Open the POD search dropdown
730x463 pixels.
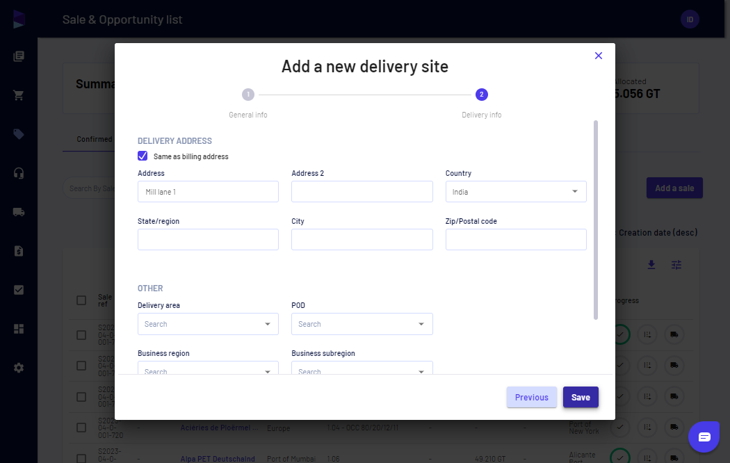pyautogui.click(x=362, y=324)
